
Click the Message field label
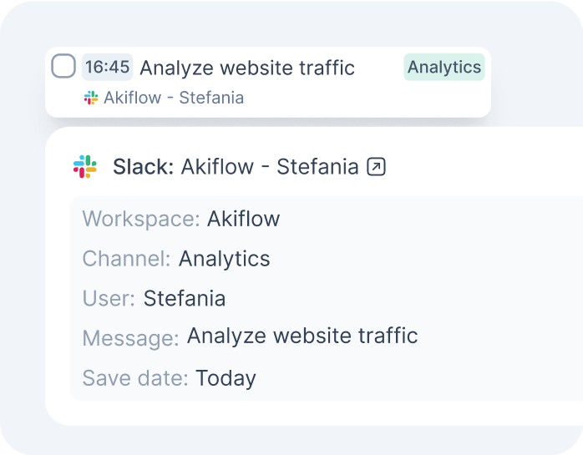(x=131, y=339)
